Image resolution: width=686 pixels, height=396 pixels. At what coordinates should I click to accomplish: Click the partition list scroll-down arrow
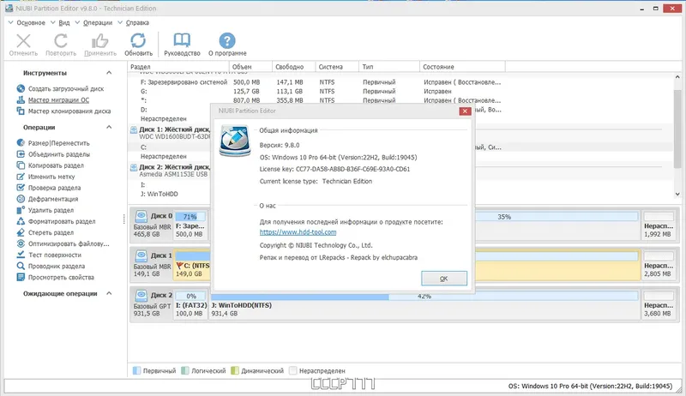coord(677,194)
